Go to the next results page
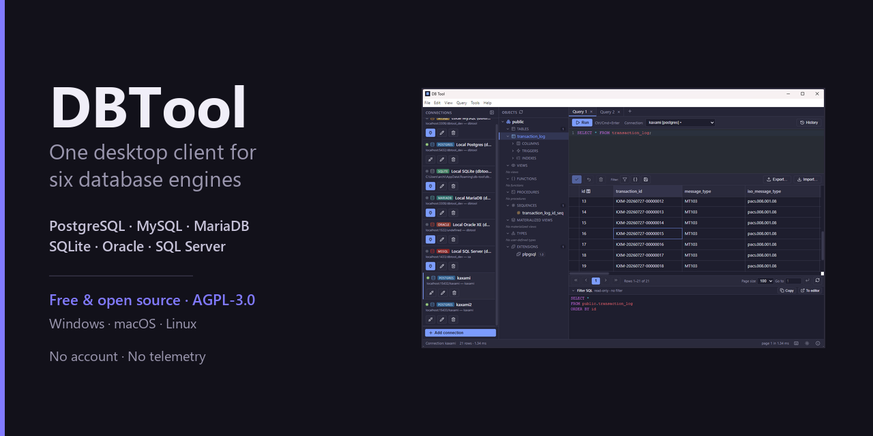This screenshot has width=873, height=436. [x=606, y=280]
